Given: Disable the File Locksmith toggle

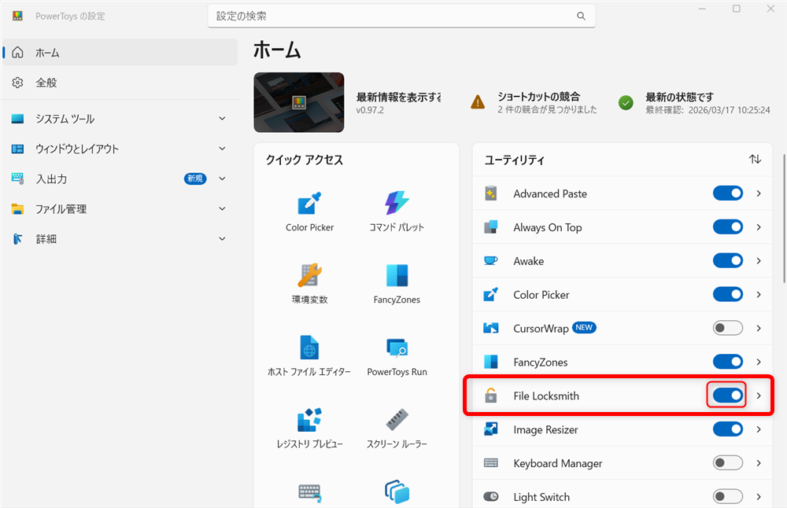Looking at the screenshot, I should click(727, 395).
